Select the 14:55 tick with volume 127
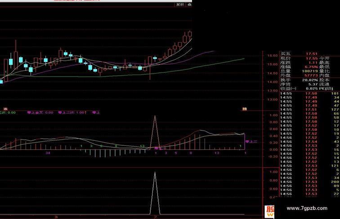 (309, 110)
